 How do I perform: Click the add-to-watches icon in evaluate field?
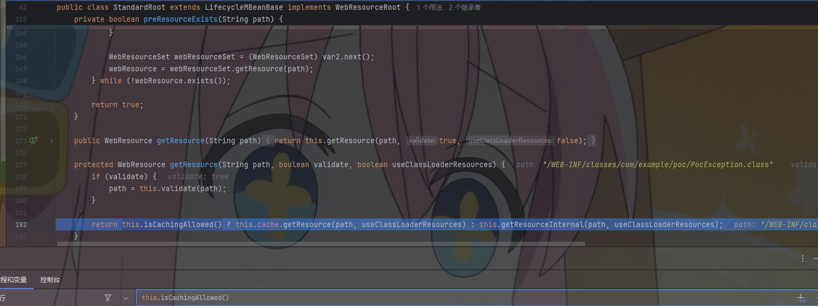[801, 298]
